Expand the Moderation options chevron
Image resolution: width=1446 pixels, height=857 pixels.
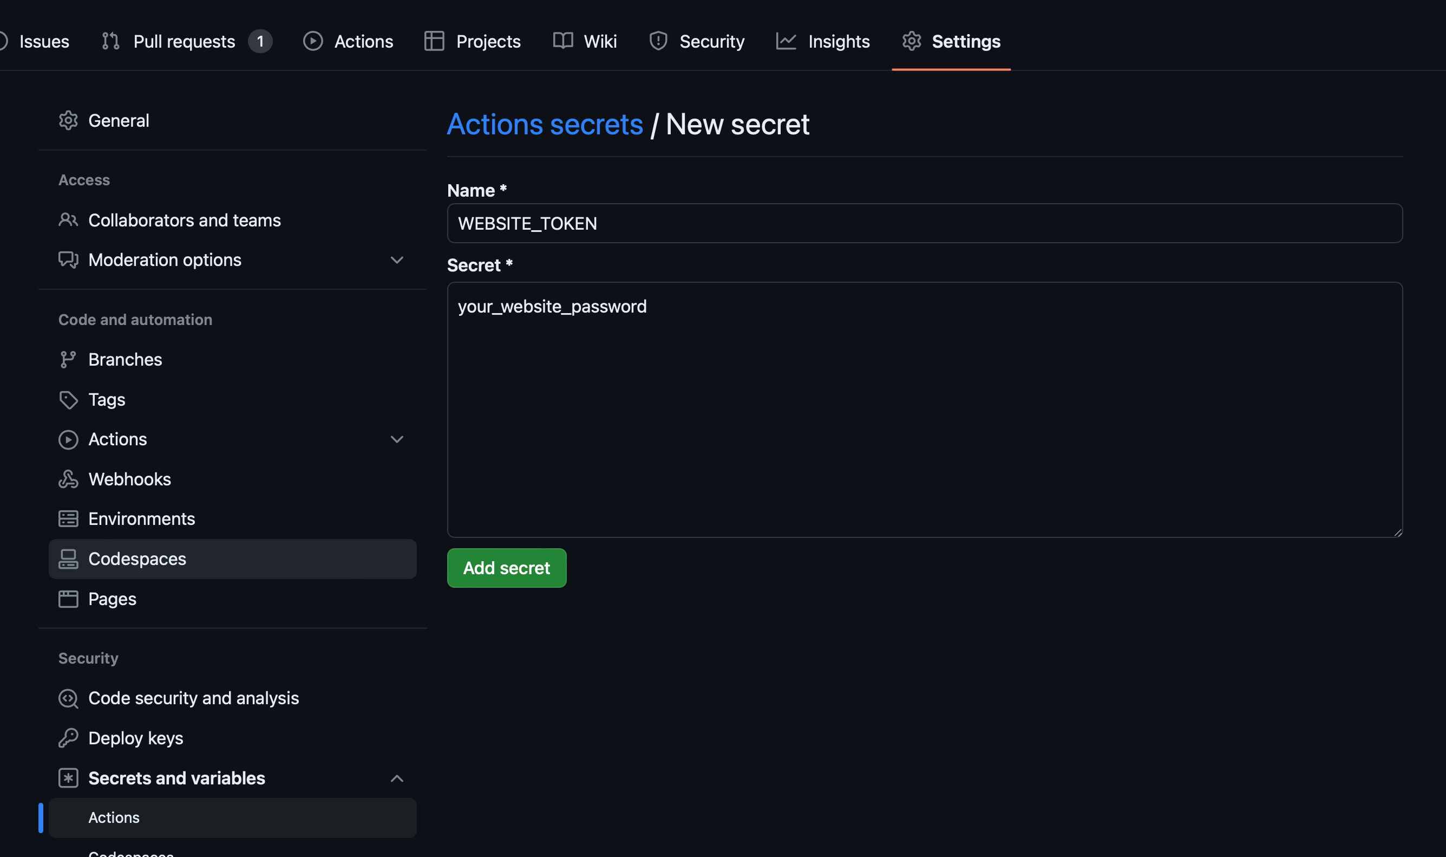pos(397,261)
